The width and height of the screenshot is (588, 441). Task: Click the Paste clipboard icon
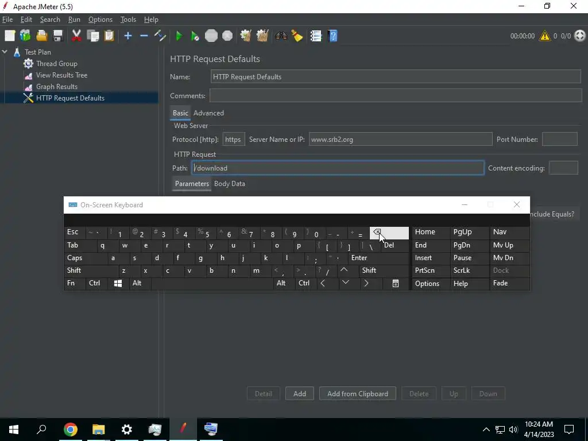pos(109,36)
